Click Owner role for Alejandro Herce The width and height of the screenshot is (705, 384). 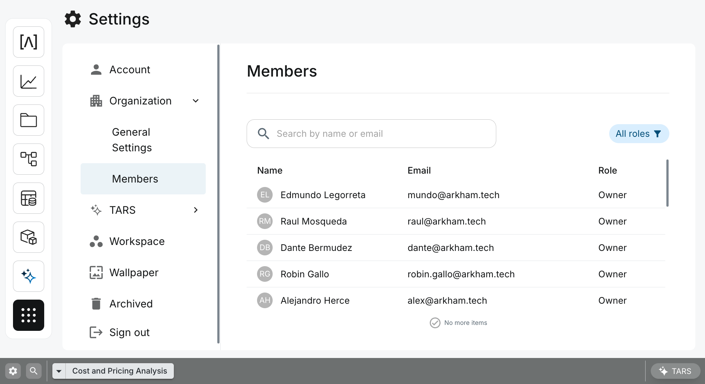coord(613,300)
